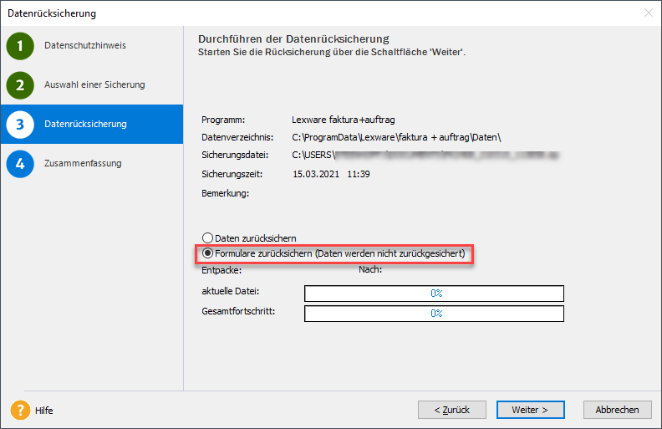Select the highlighted step 3 circle icon
This screenshot has width=662, height=429.
[x=20, y=125]
